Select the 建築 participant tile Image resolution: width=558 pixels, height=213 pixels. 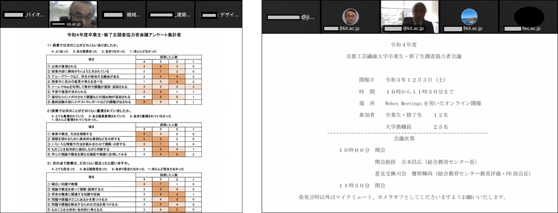170,14
